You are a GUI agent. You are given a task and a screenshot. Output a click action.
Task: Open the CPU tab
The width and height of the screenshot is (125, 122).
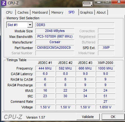(9, 12)
